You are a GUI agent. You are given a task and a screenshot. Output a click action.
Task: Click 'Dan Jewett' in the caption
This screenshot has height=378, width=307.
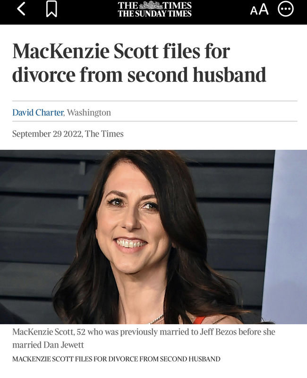[x=64, y=345]
